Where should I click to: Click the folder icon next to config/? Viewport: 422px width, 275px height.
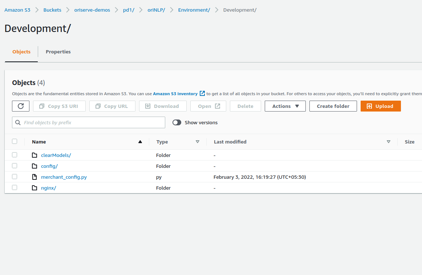[x=35, y=166]
